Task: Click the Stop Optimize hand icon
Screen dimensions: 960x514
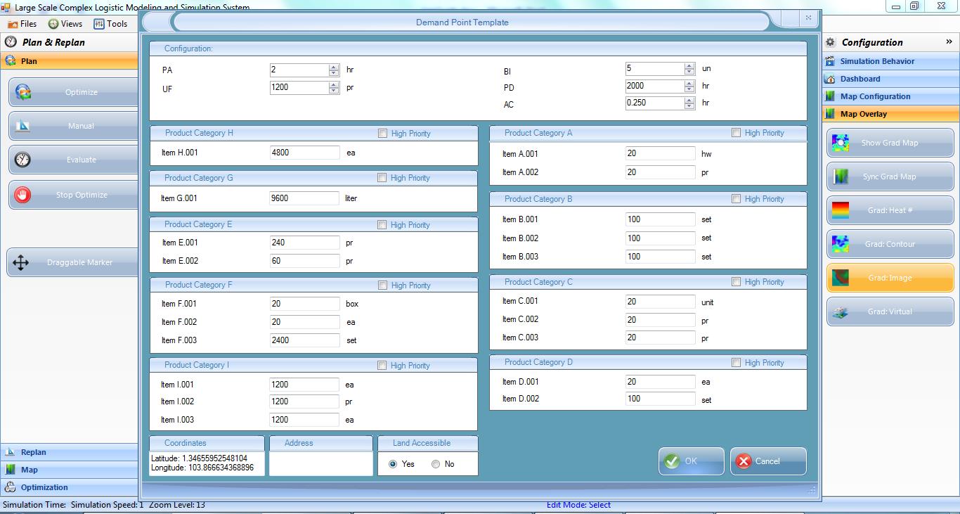Action: click(x=22, y=195)
